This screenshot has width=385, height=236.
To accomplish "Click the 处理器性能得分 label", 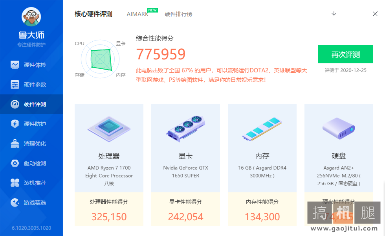I will 109,202.
